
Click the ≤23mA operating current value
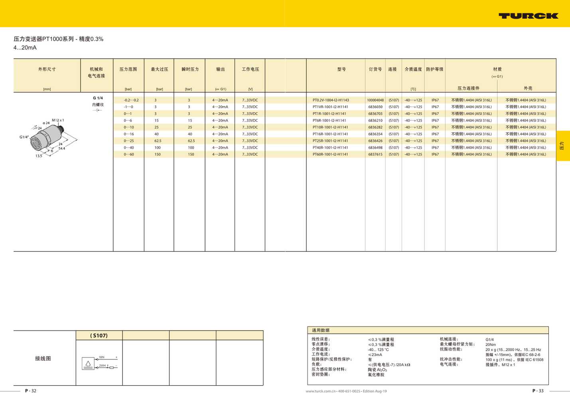pyautogui.click(x=375, y=355)
